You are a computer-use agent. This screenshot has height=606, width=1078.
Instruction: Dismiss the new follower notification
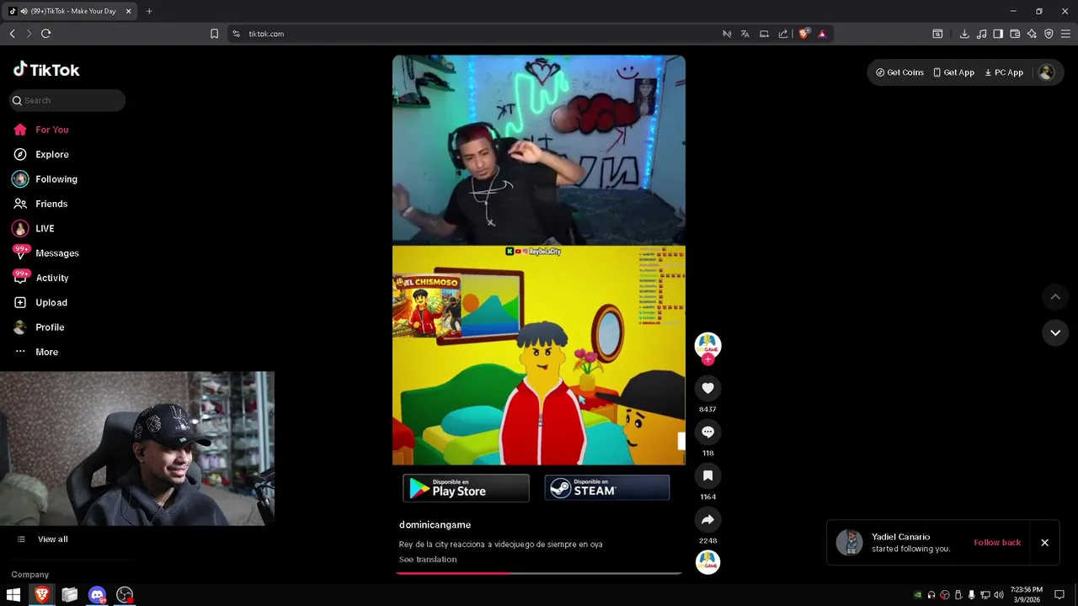(1044, 543)
